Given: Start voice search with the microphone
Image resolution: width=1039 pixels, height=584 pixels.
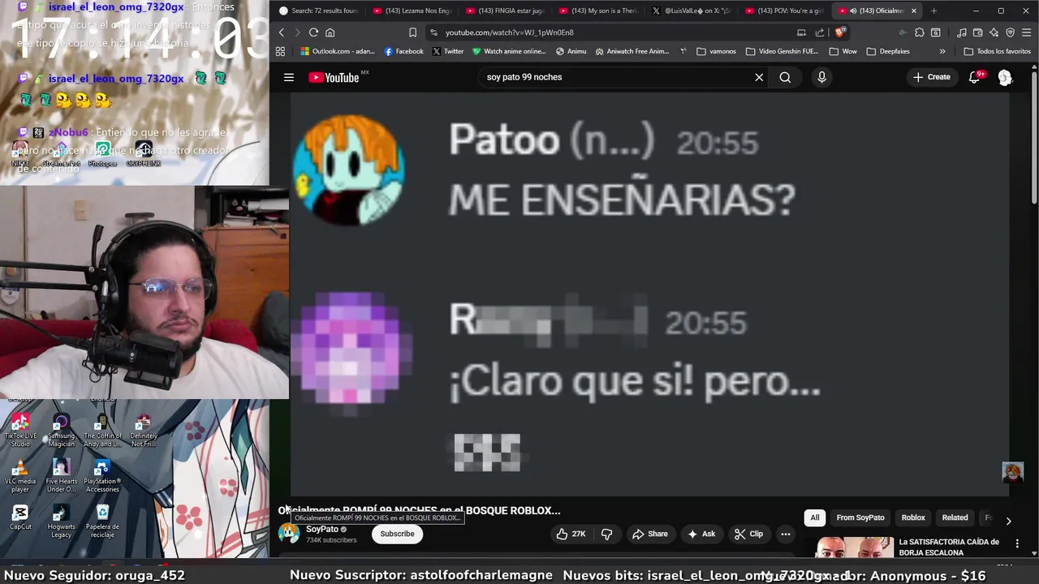Looking at the screenshot, I should point(821,77).
